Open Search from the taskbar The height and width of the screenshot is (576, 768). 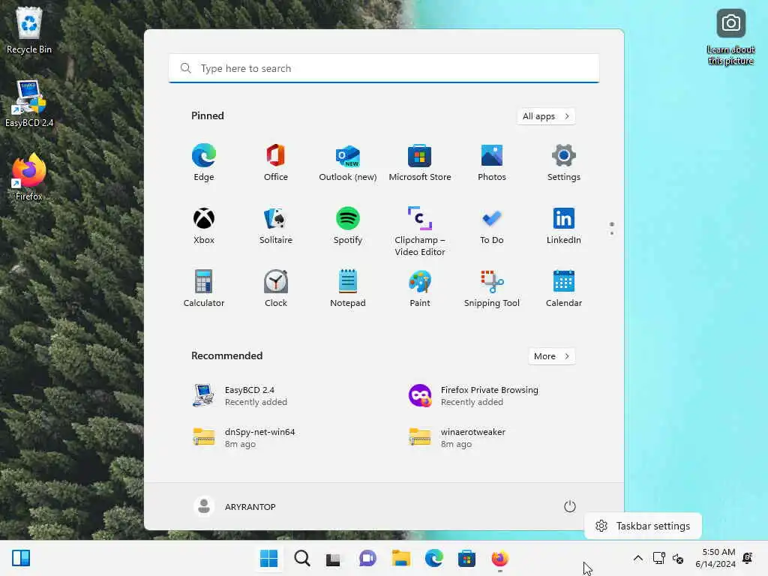pyautogui.click(x=301, y=558)
